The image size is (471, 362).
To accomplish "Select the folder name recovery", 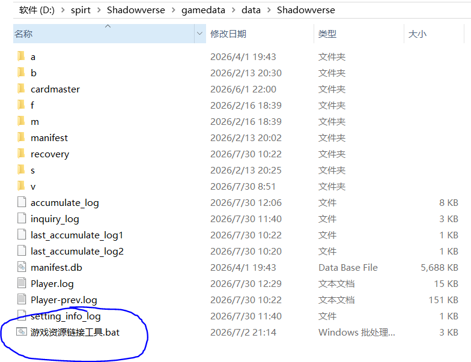I will tap(49, 154).
